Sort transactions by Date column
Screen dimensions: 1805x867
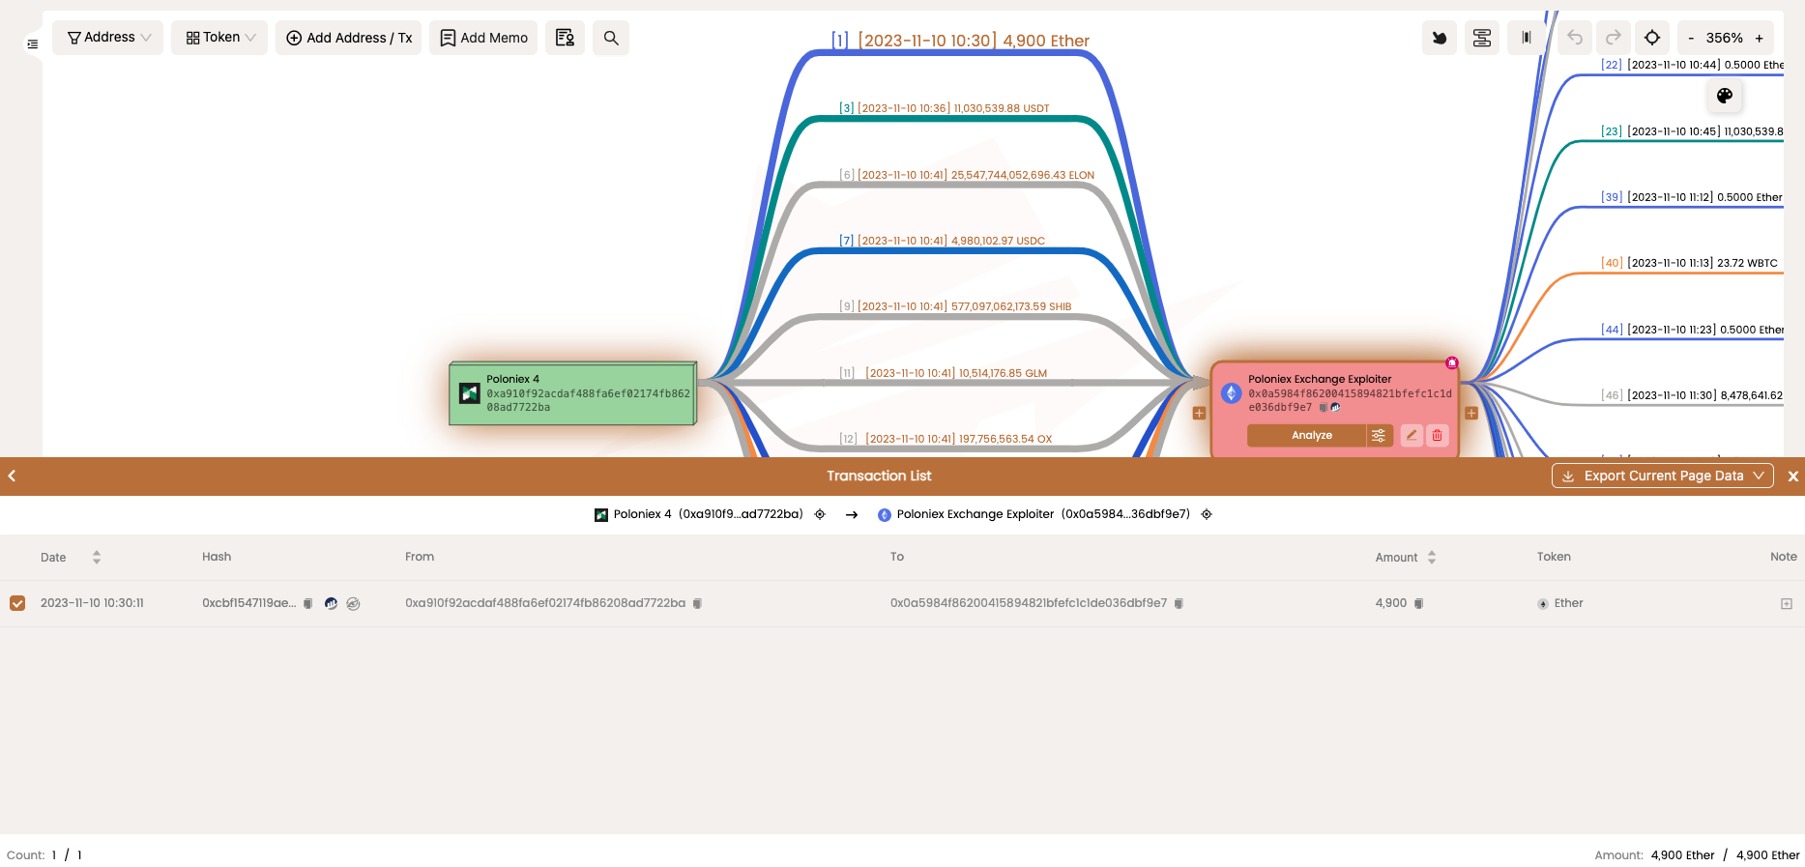pyautogui.click(x=96, y=557)
